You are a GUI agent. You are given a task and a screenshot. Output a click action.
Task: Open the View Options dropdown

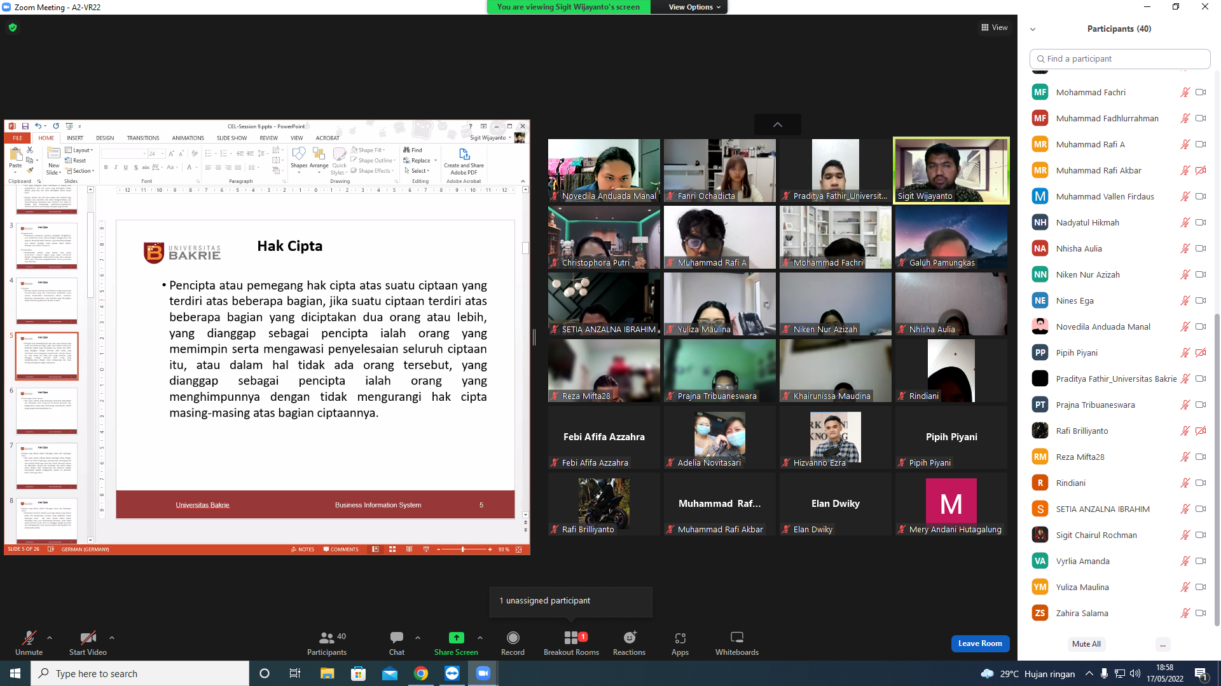pos(694,7)
